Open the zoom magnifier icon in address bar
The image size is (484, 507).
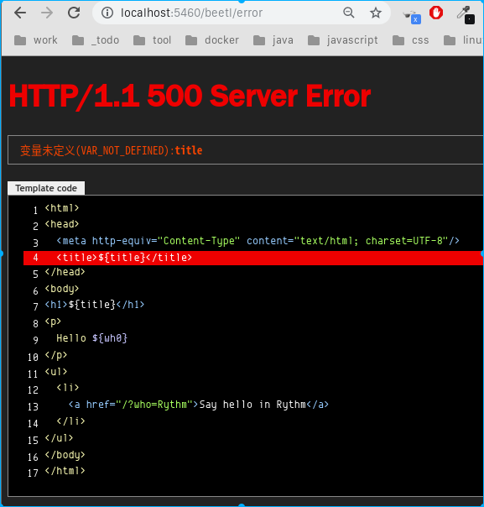tap(349, 13)
